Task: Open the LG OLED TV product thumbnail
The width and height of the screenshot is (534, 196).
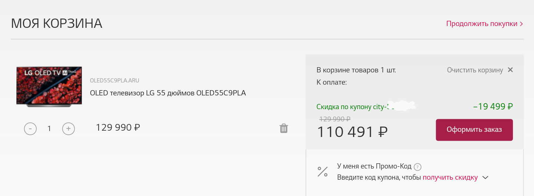Action: coord(49,87)
